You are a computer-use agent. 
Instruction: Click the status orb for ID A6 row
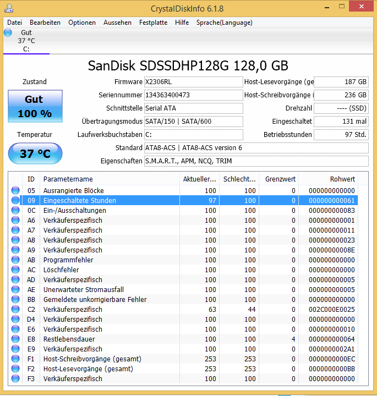click(15, 220)
